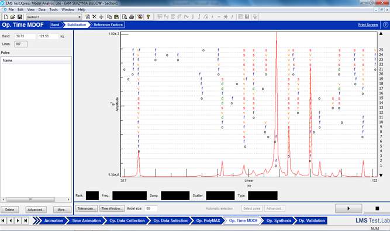Open Print Preview from the toolbar
Screen dimensions: 390x231
(125, 17)
